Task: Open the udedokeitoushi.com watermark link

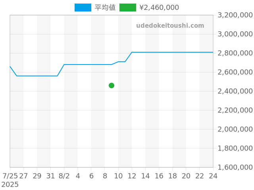Action: [170, 26]
